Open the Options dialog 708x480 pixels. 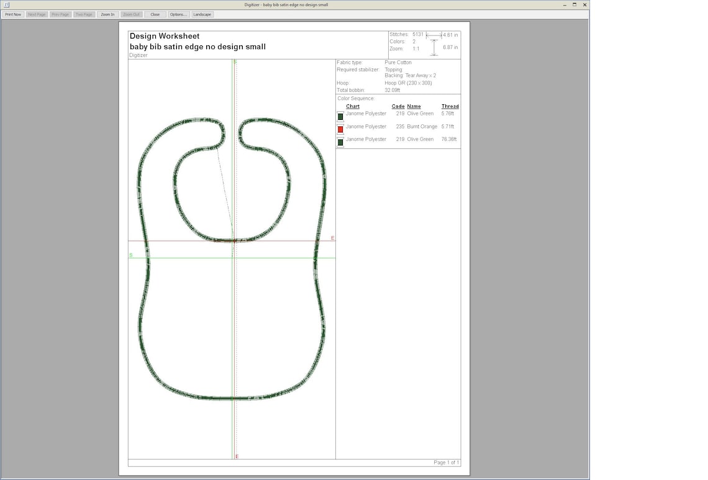178,14
